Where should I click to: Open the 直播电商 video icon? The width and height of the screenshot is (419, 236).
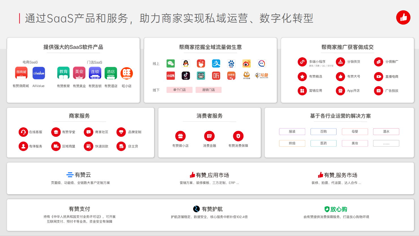tap(378, 77)
